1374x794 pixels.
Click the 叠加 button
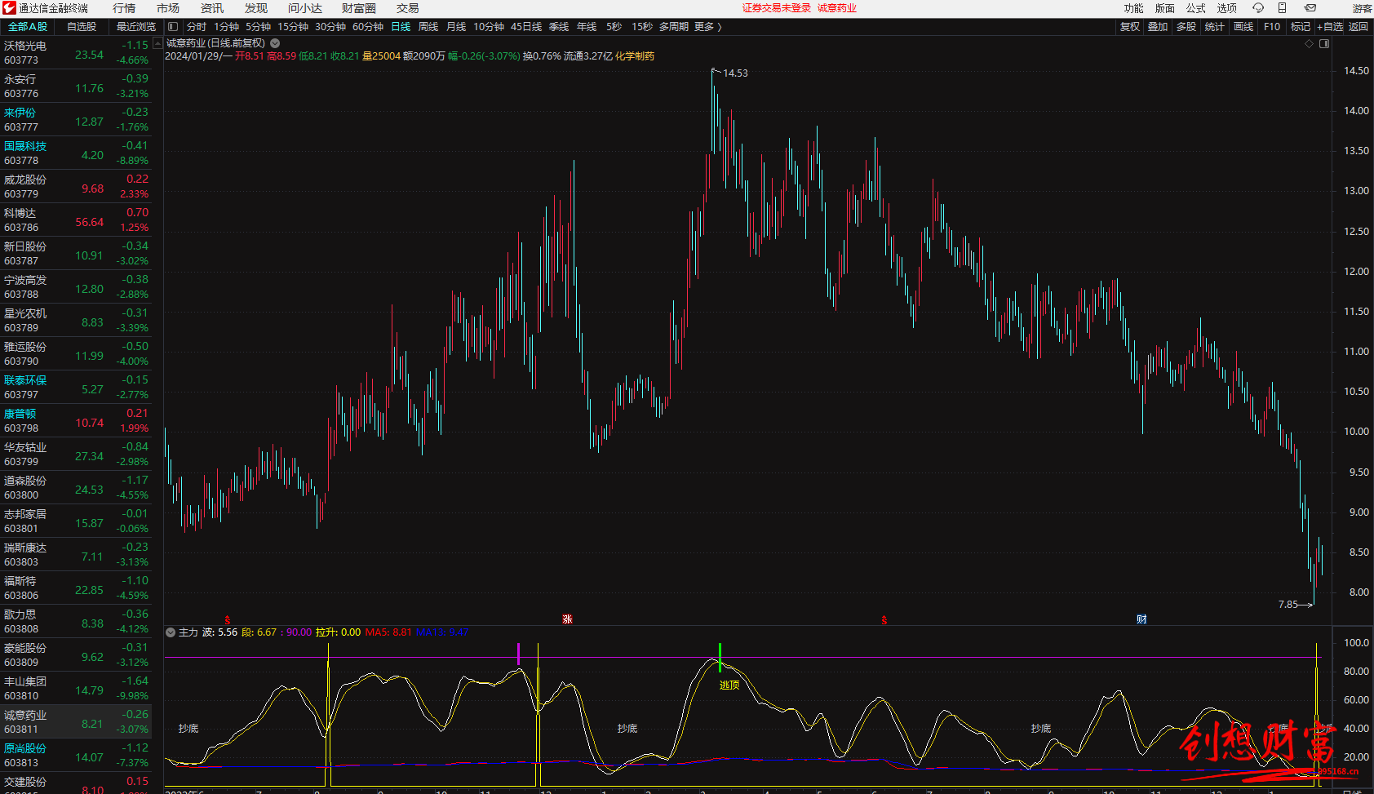(x=1157, y=27)
